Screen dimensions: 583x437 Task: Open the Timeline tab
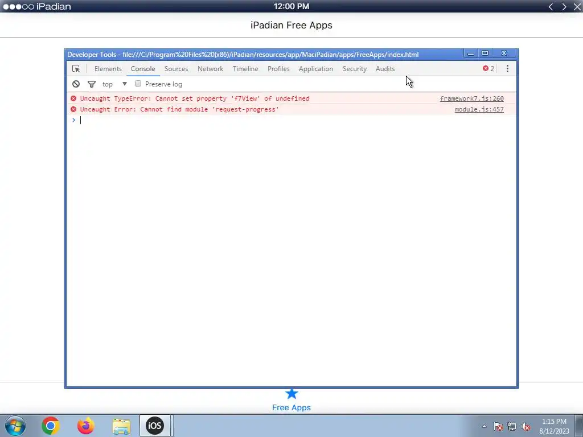245,69
